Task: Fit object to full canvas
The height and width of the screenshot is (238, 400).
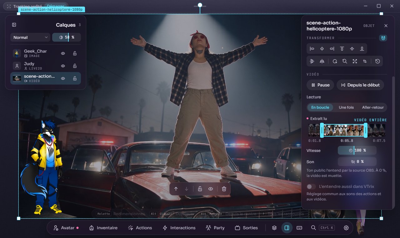Action: (355, 61)
